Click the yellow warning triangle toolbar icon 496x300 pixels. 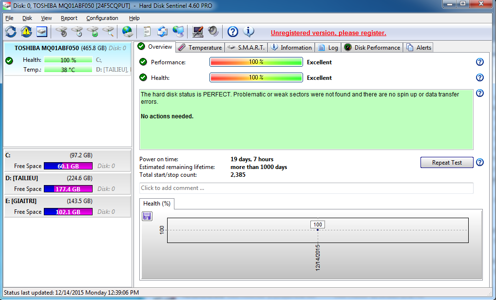click(26, 32)
